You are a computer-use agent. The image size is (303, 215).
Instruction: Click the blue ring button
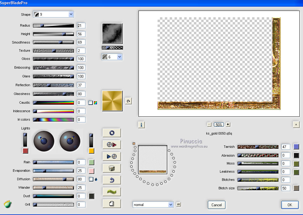[112, 133]
